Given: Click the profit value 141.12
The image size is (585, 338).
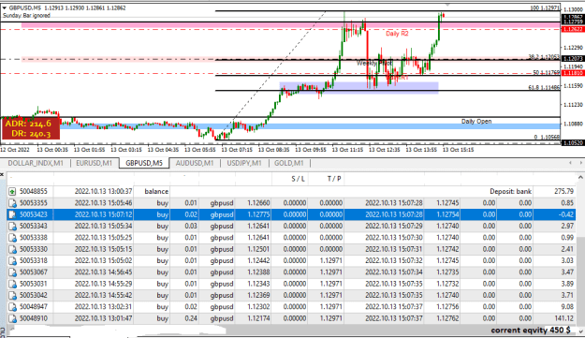Looking at the screenshot, I should (563, 318).
